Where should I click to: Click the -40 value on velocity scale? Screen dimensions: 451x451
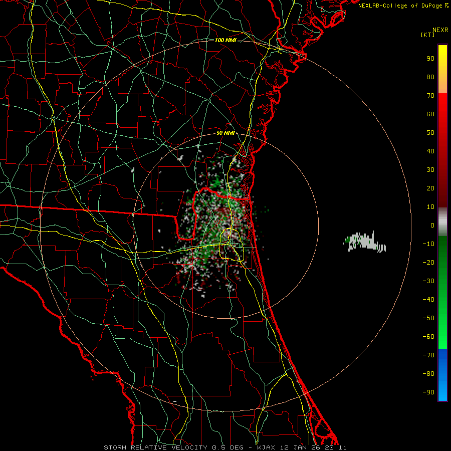coord(428,300)
